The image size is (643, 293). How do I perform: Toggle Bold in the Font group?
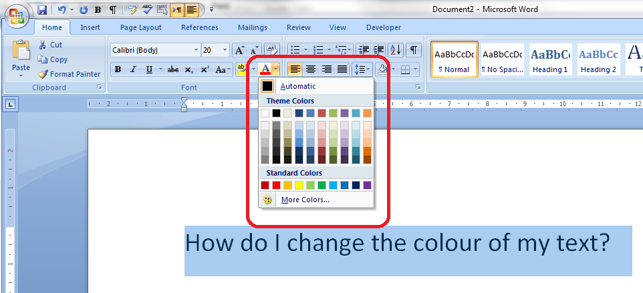118,69
